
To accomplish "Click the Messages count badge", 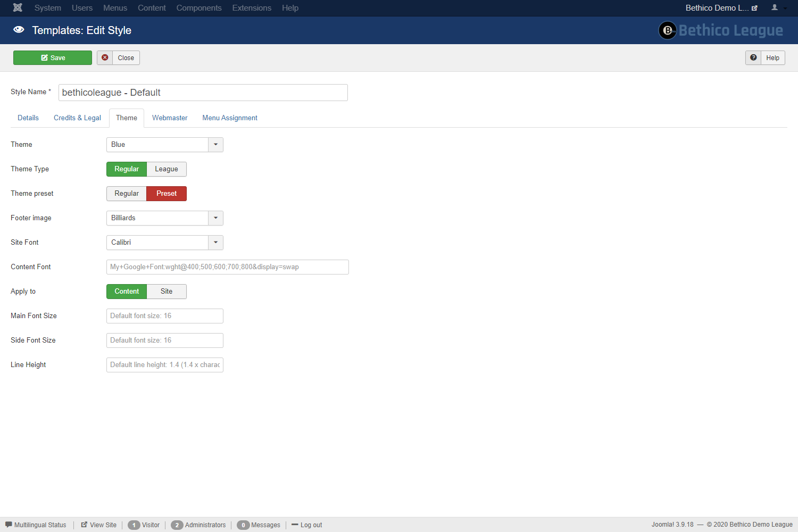I will tap(243, 525).
